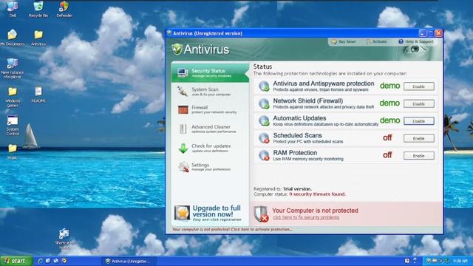
Task: Open the Settings section
Action: [210, 167]
